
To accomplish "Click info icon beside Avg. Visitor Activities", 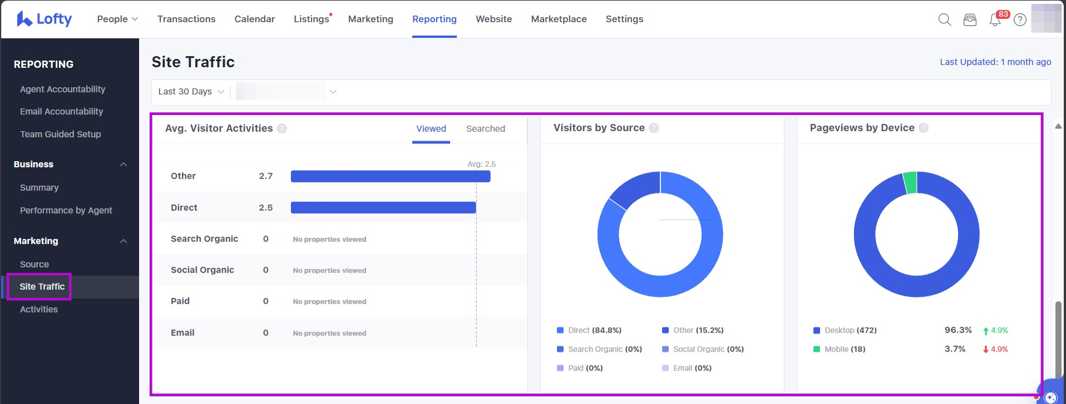I will (282, 128).
